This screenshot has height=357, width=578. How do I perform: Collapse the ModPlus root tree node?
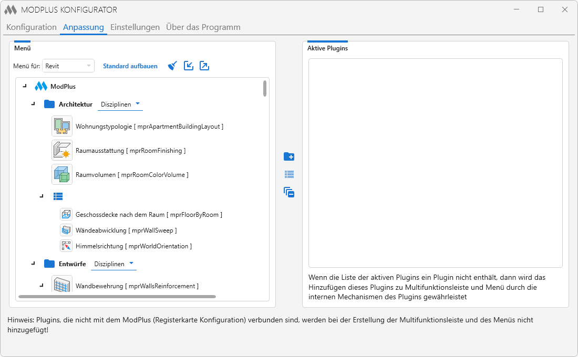25,86
